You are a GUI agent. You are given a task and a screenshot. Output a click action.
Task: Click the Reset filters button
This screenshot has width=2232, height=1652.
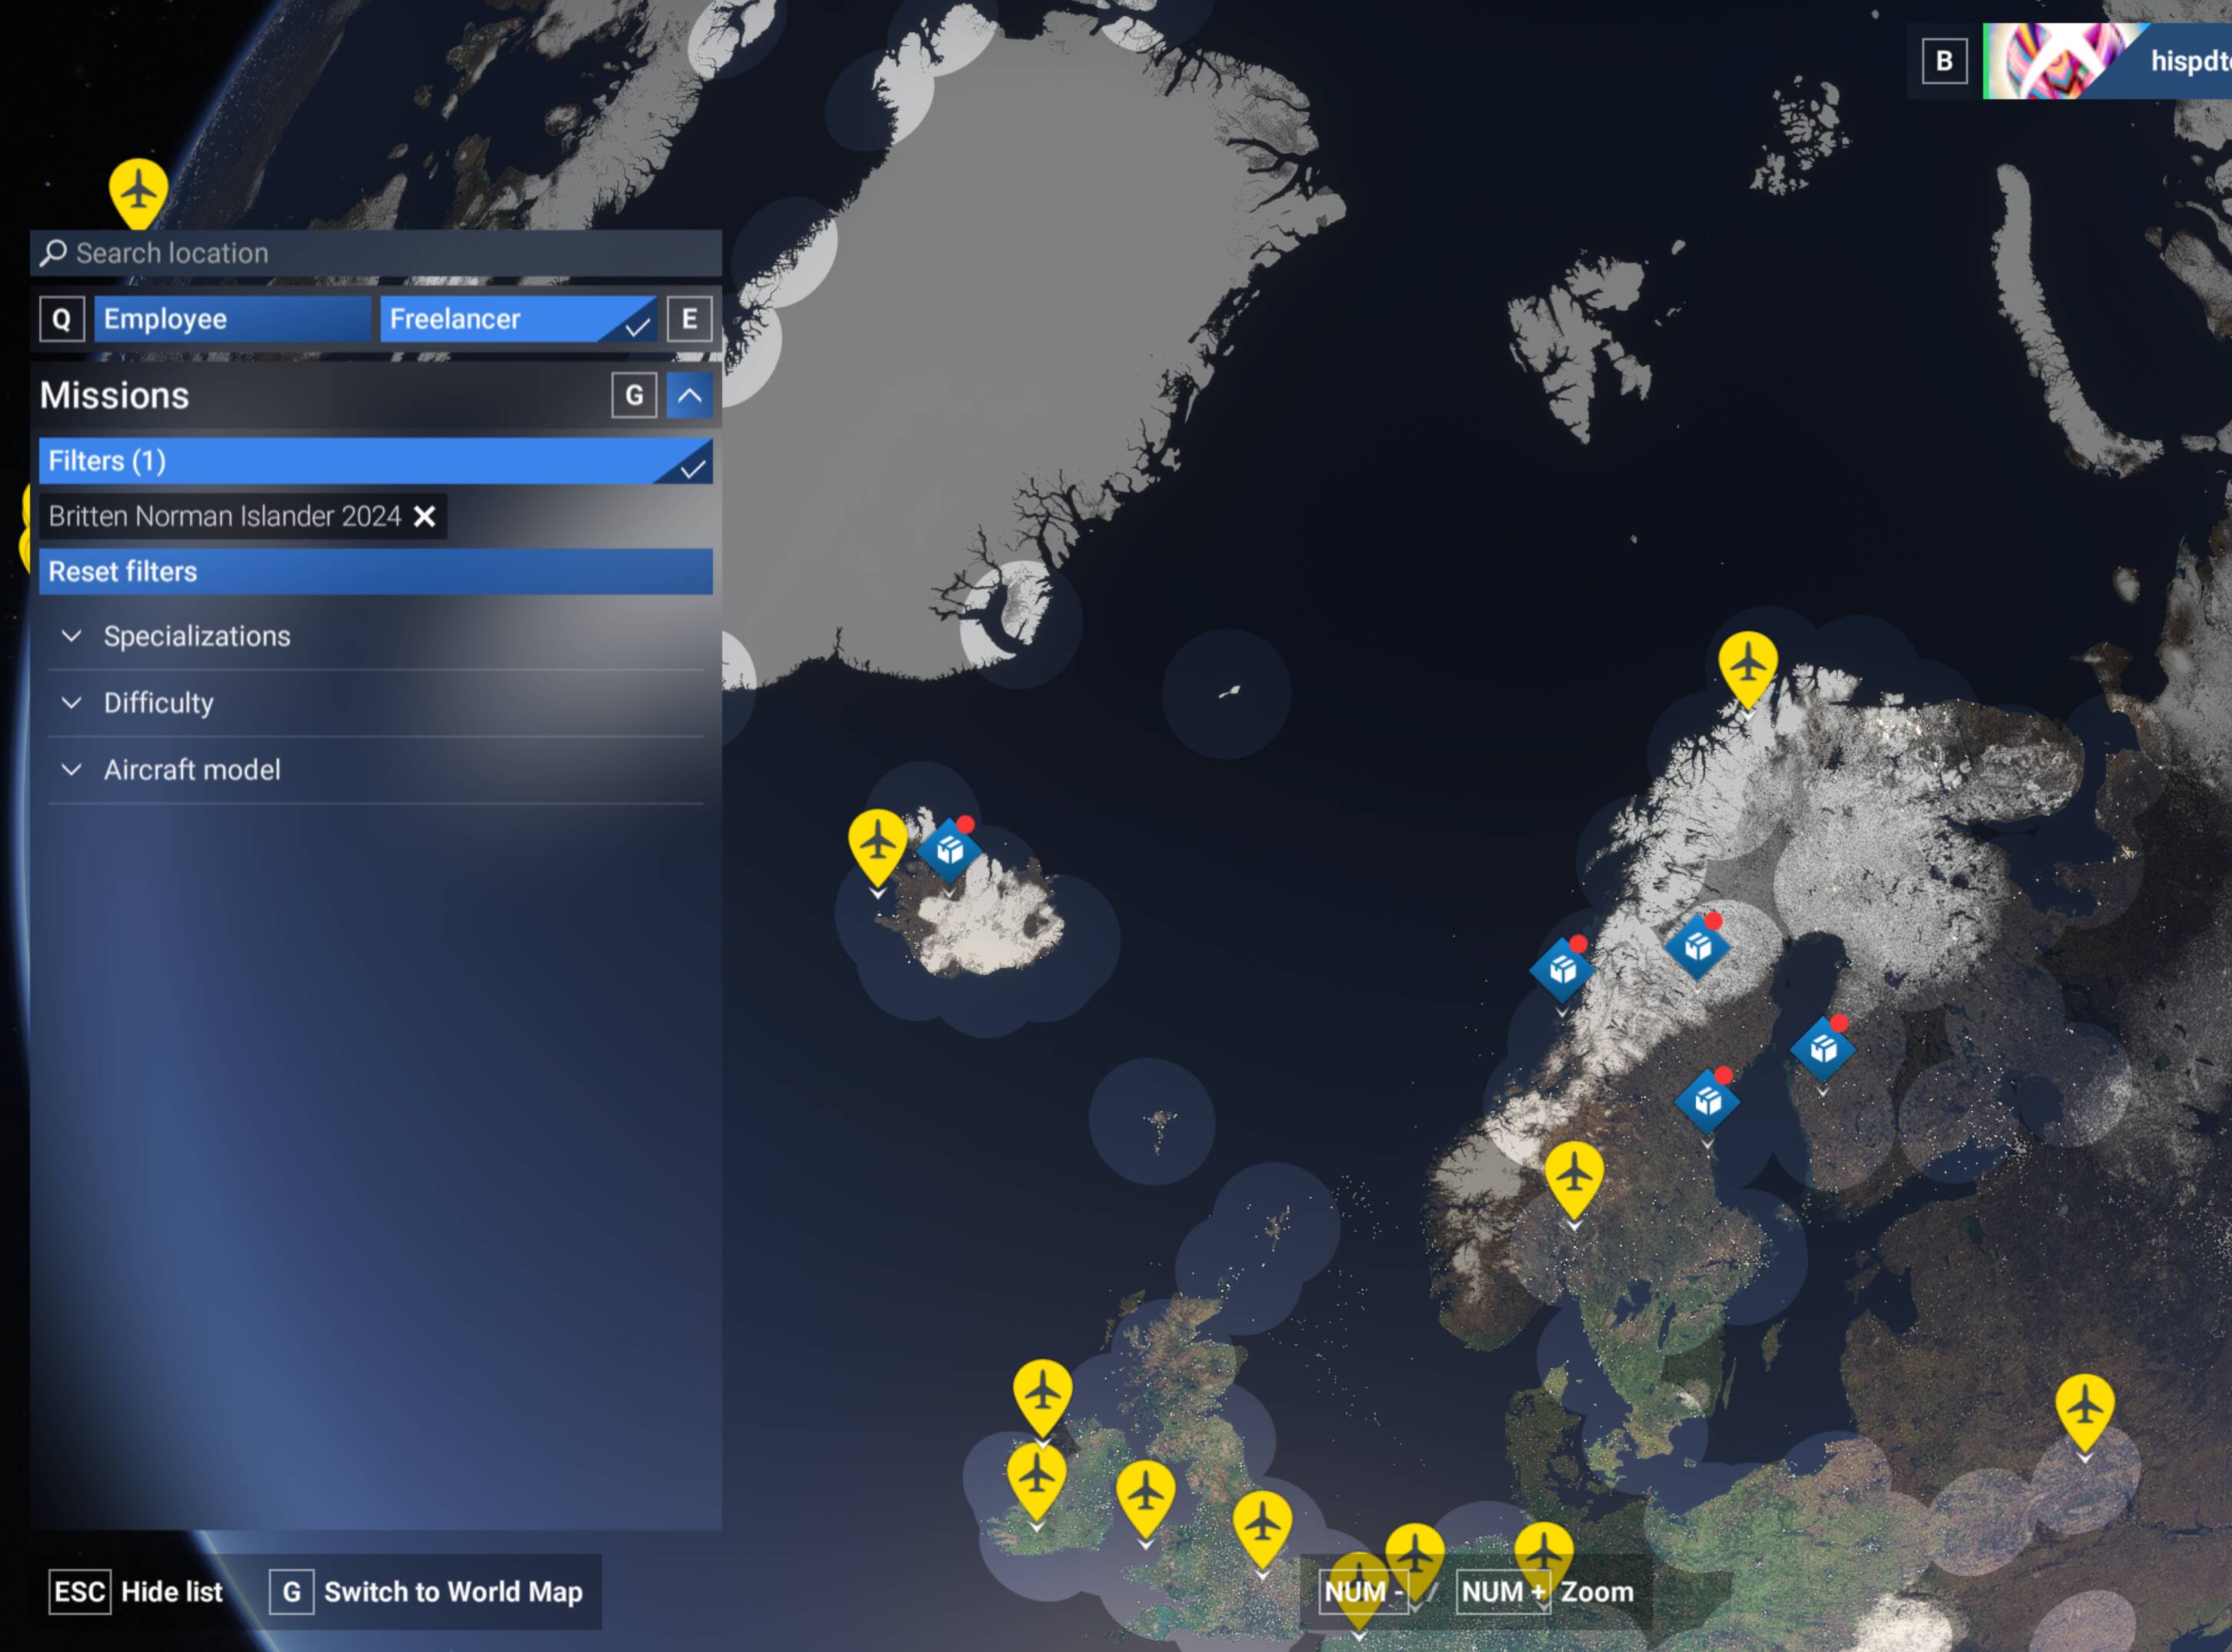375,572
